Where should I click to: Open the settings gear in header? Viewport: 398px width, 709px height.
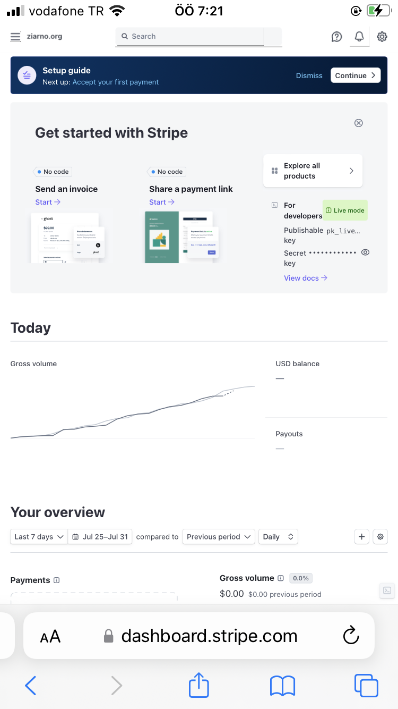tap(382, 37)
